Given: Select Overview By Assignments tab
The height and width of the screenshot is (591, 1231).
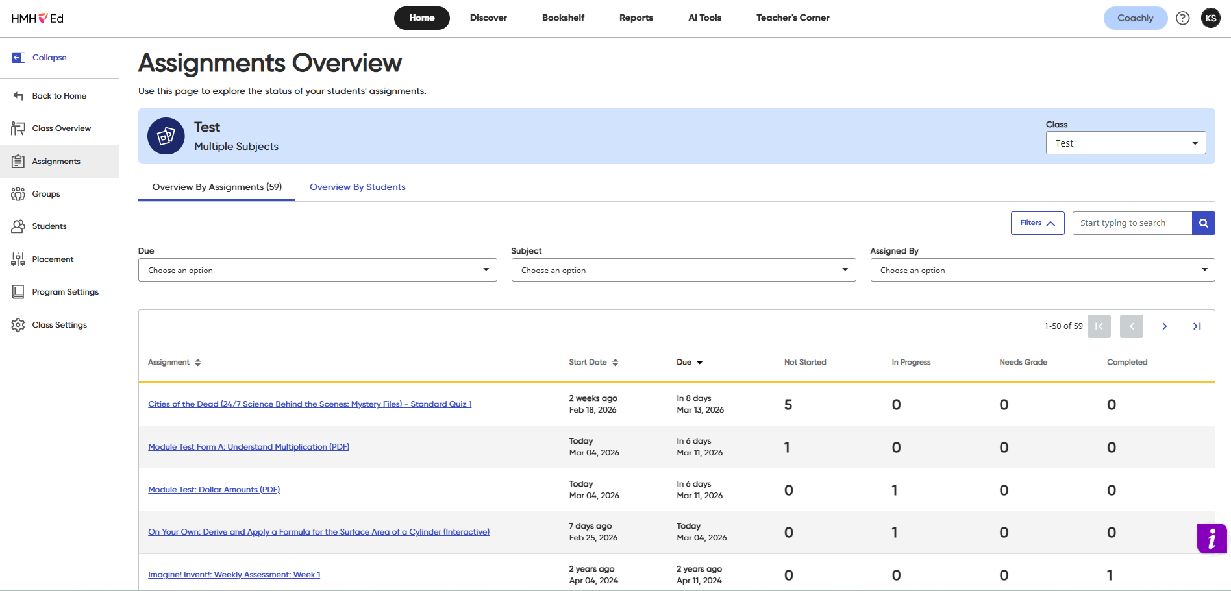Looking at the screenshot, I should click(x=217, y=187).
